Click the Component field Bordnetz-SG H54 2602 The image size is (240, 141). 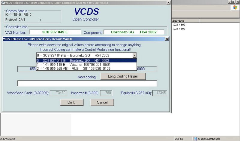[x=134, y=32]
